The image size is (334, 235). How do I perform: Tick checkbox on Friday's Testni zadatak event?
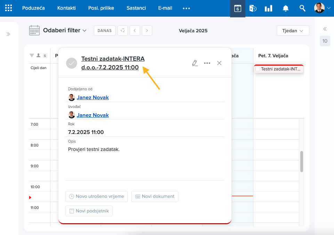258,69
